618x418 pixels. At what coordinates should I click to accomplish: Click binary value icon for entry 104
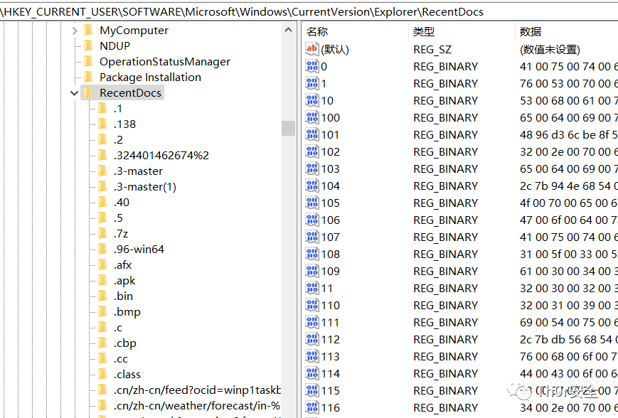tap(311, 186)
